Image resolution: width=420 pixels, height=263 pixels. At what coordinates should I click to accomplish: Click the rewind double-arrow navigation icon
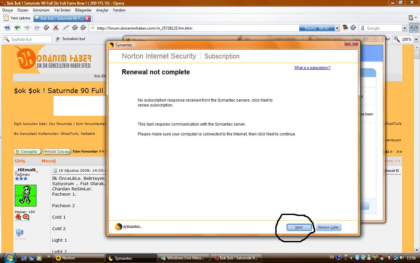pyautogui.click(x=7, y=28)
